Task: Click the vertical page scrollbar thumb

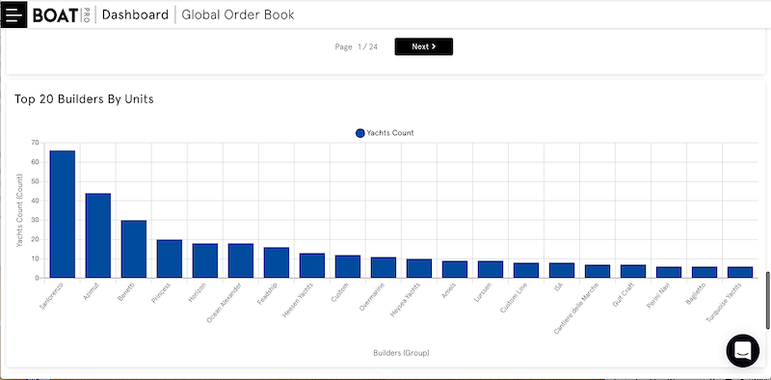Action: pos(767,300)
